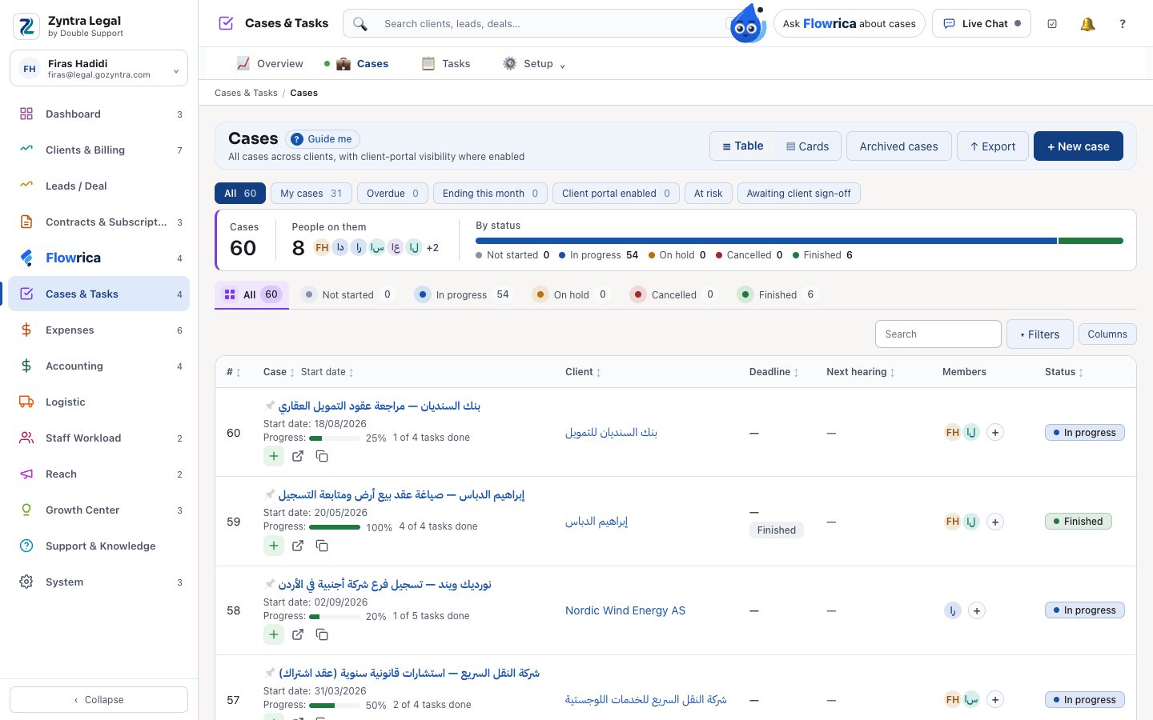Open Archived cases
Image resolution: width=1153 pixels, height=720 pixels.
click(898, 146)
